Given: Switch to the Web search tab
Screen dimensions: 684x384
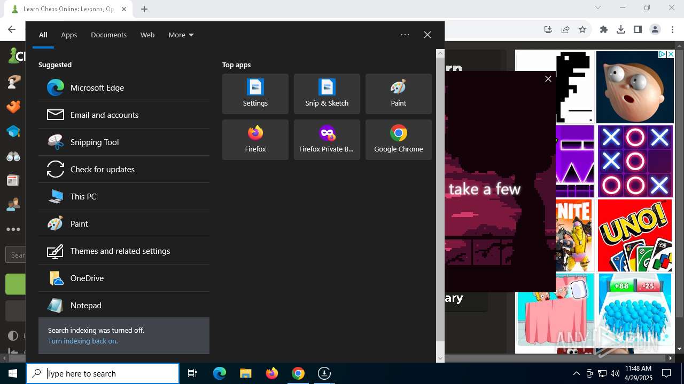Looking at the screenshot, I should pos(147,35).
